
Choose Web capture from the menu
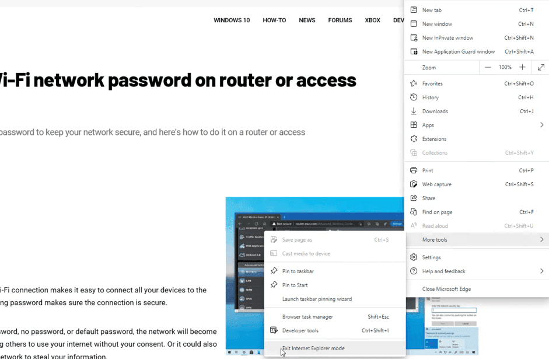coord(477,184)
